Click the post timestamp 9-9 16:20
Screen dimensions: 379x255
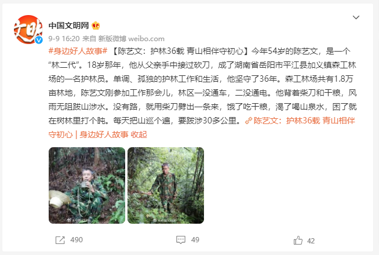click(x=64, y=39)
